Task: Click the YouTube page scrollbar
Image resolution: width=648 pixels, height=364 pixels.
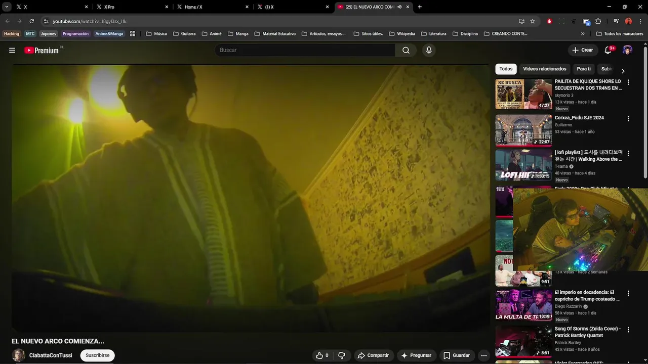Action: pyautogui.click(x=645, y=111)
